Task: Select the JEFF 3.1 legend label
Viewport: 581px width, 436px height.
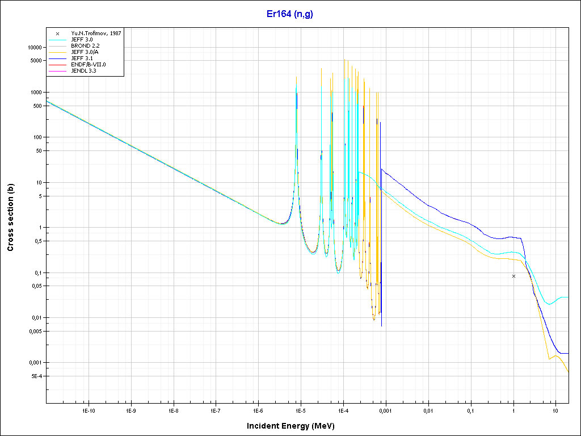Action: click(82, 58)
